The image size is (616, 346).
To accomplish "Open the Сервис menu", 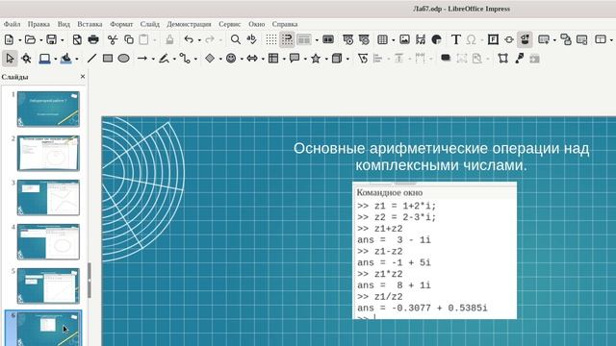I will (x=230, y=24).
